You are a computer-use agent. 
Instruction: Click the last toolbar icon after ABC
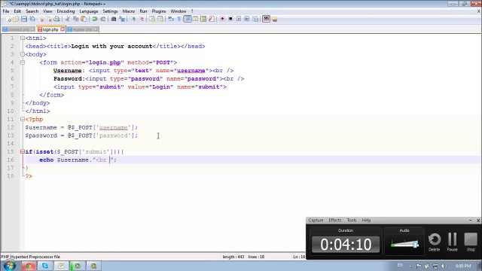[x=274, y=19]
